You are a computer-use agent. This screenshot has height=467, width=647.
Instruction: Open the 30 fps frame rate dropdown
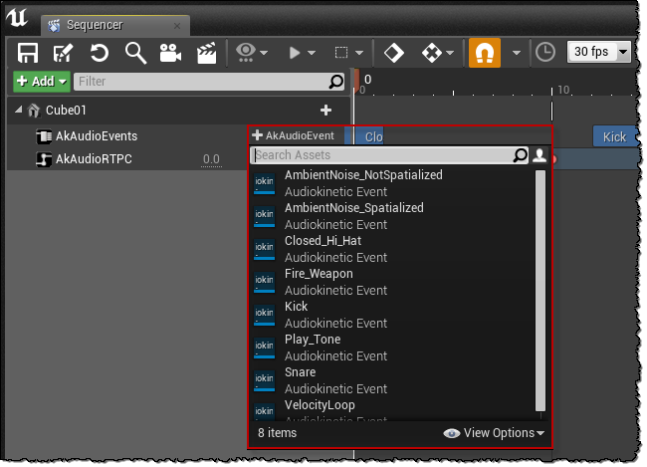click(598, 52)
